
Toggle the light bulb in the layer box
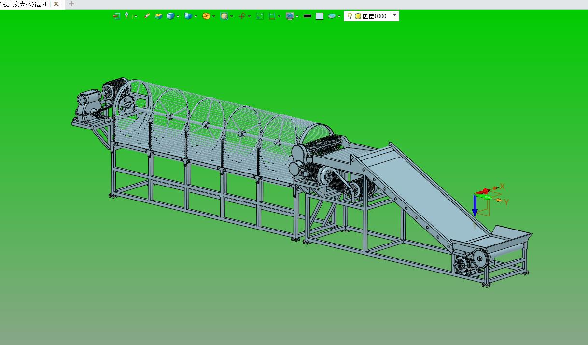350,16
